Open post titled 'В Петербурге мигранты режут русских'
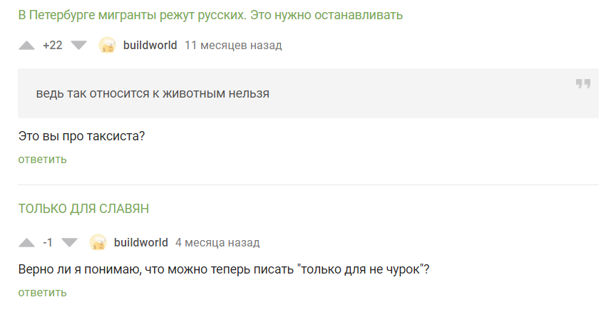Viewport: 616px width, 312px height. coord(210,15)
